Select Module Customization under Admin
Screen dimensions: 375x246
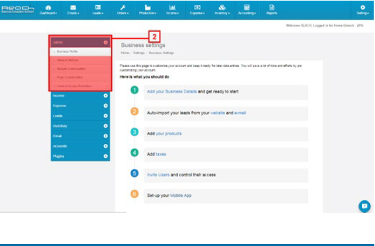pos(80,69)
